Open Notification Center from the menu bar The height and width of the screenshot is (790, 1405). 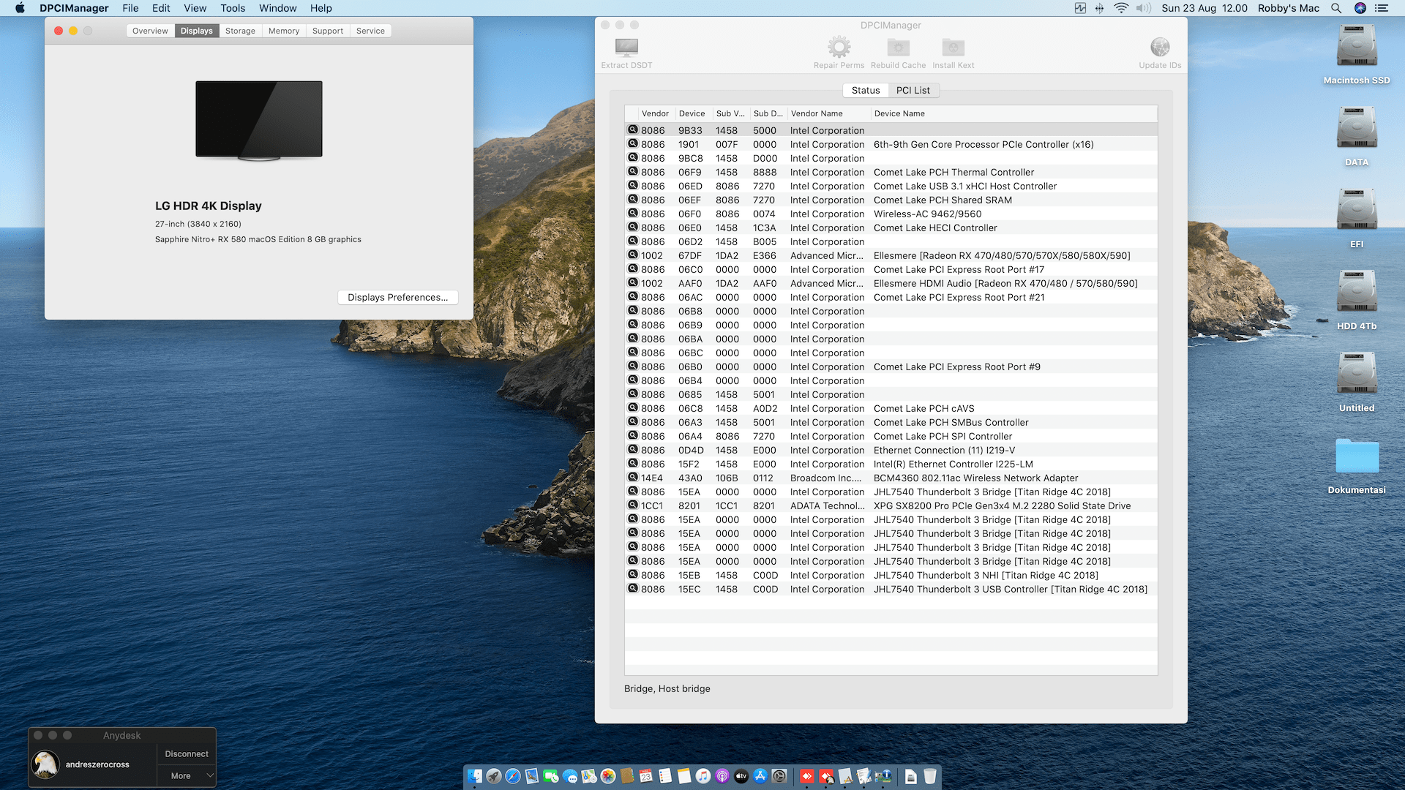click(1382, 8)
